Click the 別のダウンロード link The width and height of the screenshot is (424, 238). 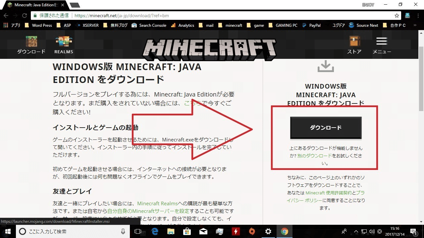(314, 156)
